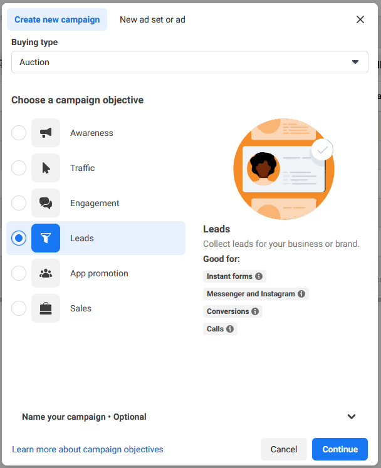Click the App promotion objective label
The image size is (381, 468).
[99, 273]
